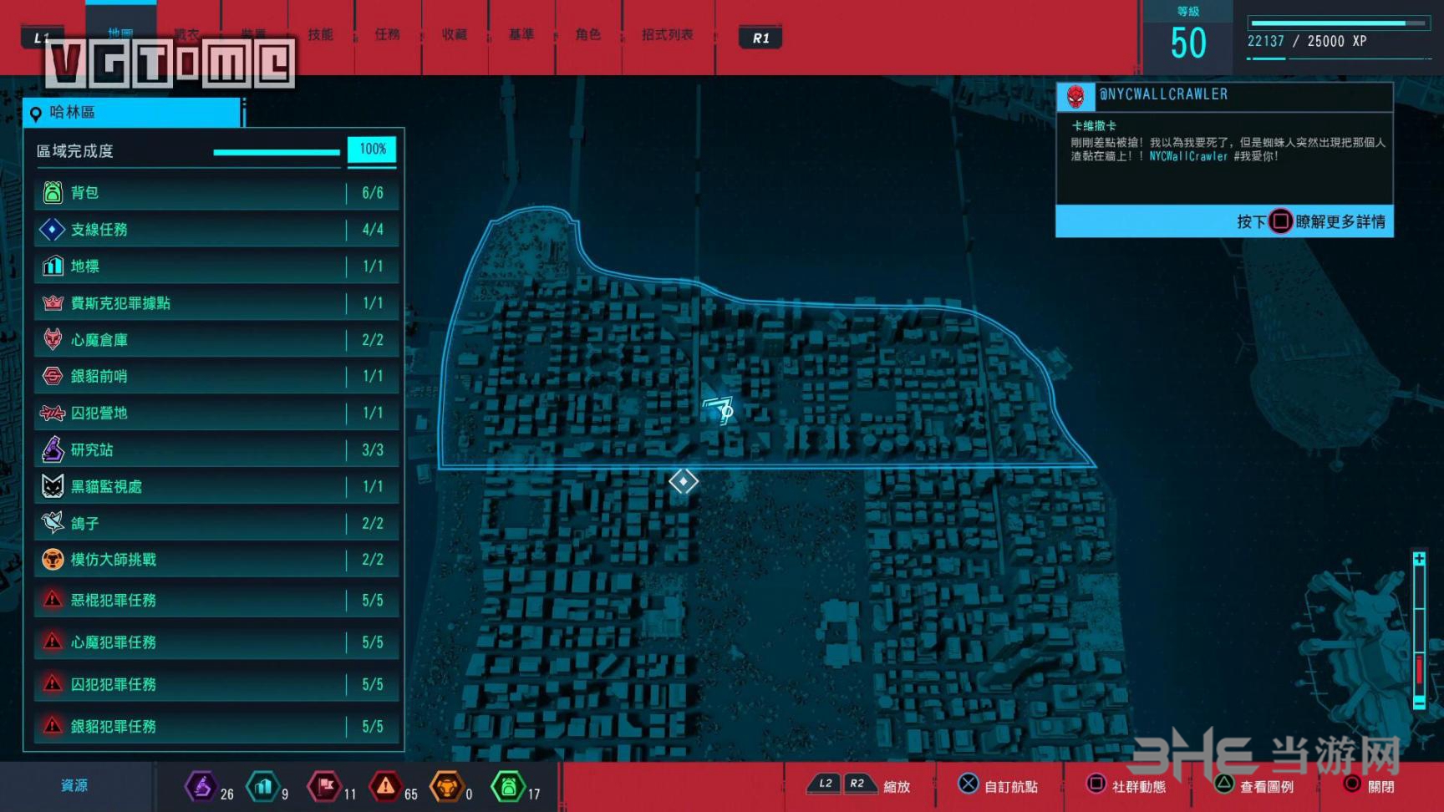This screenshot has height=812, width=1444.
Task: Click the cross button for 自訂航點
Action: 968,784
